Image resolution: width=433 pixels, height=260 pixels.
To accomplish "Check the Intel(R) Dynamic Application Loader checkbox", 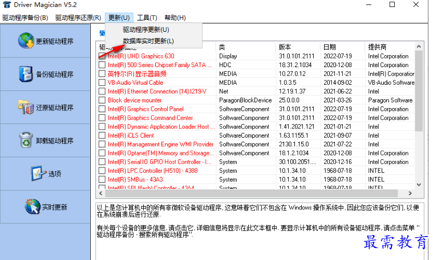I will point(102,127).
